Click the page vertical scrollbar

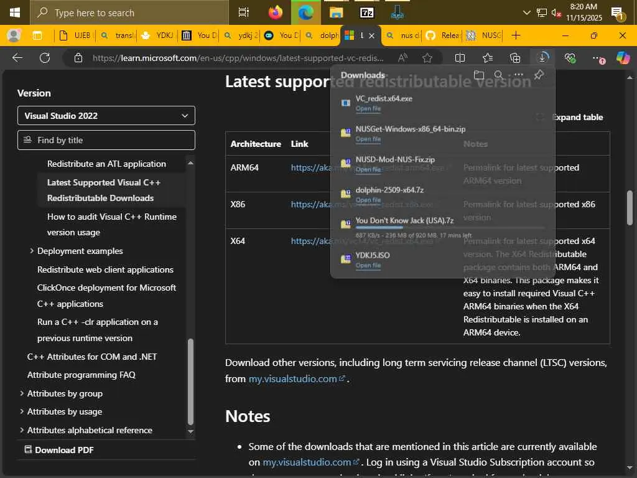click(x=630, y=207)
